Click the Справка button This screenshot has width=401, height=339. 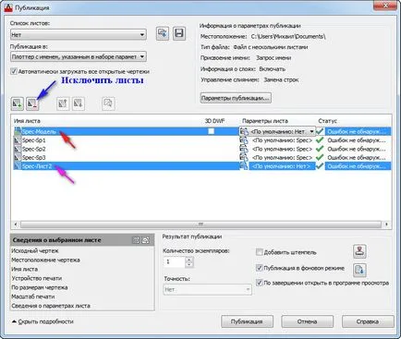368,321
